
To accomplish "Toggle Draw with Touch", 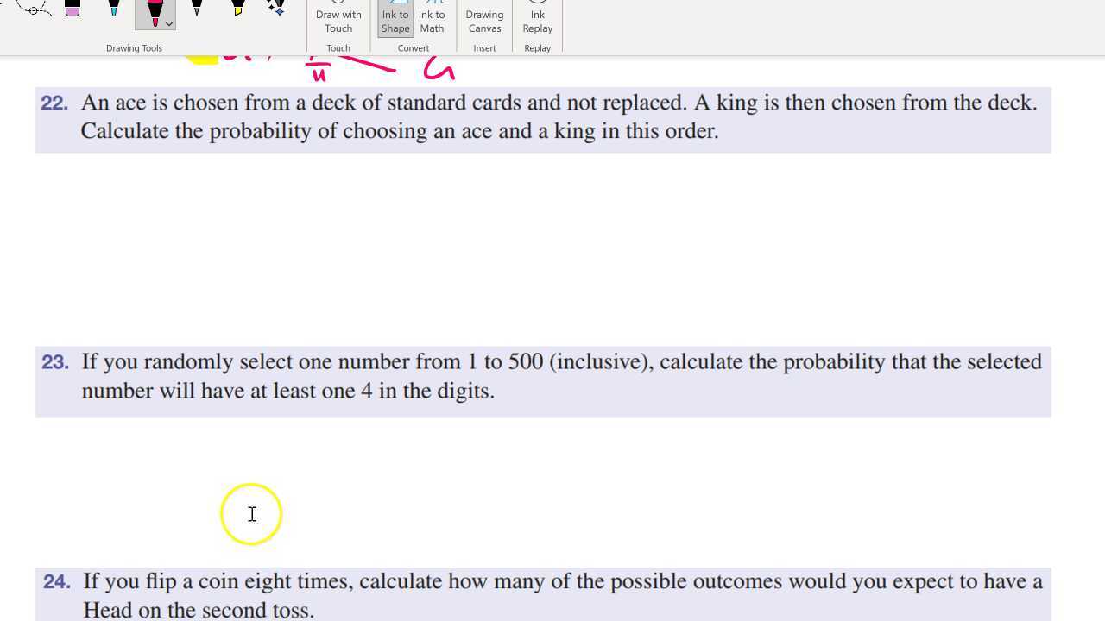I will click(x=338, y=18).
